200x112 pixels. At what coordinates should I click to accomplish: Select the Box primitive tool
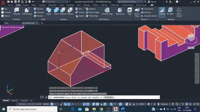4,9
